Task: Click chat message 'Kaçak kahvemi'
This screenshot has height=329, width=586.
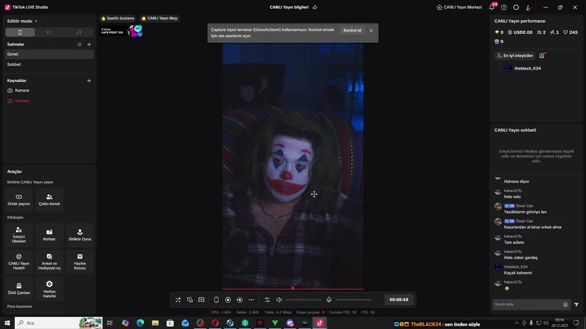Action: pyautogui.click(x=518, y=273)
